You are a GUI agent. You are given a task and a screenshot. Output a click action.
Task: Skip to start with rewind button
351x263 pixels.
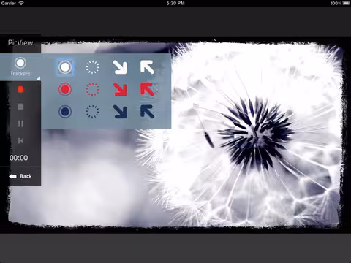point(20,141)
